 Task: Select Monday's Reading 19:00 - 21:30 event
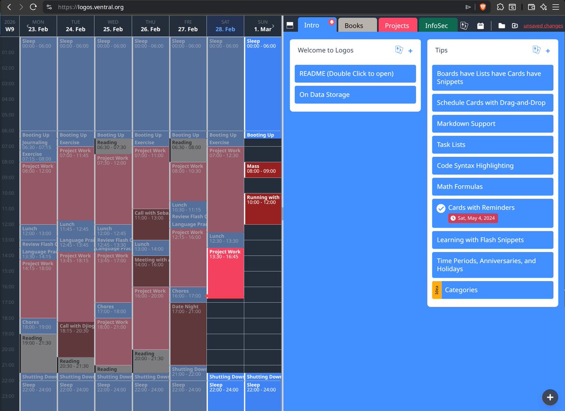38,354
